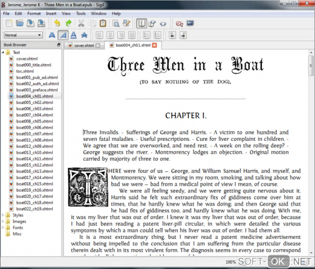Create a new file with the New icon
315x269 pixels.
[x=9, y=23]
